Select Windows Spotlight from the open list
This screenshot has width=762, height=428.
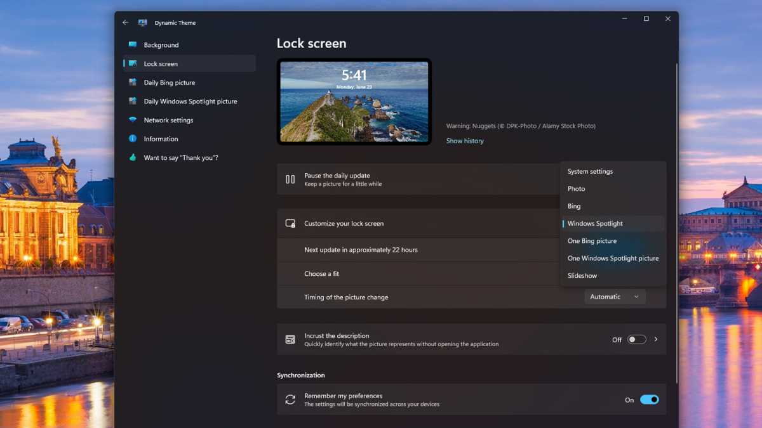click(x=594, y=223)
